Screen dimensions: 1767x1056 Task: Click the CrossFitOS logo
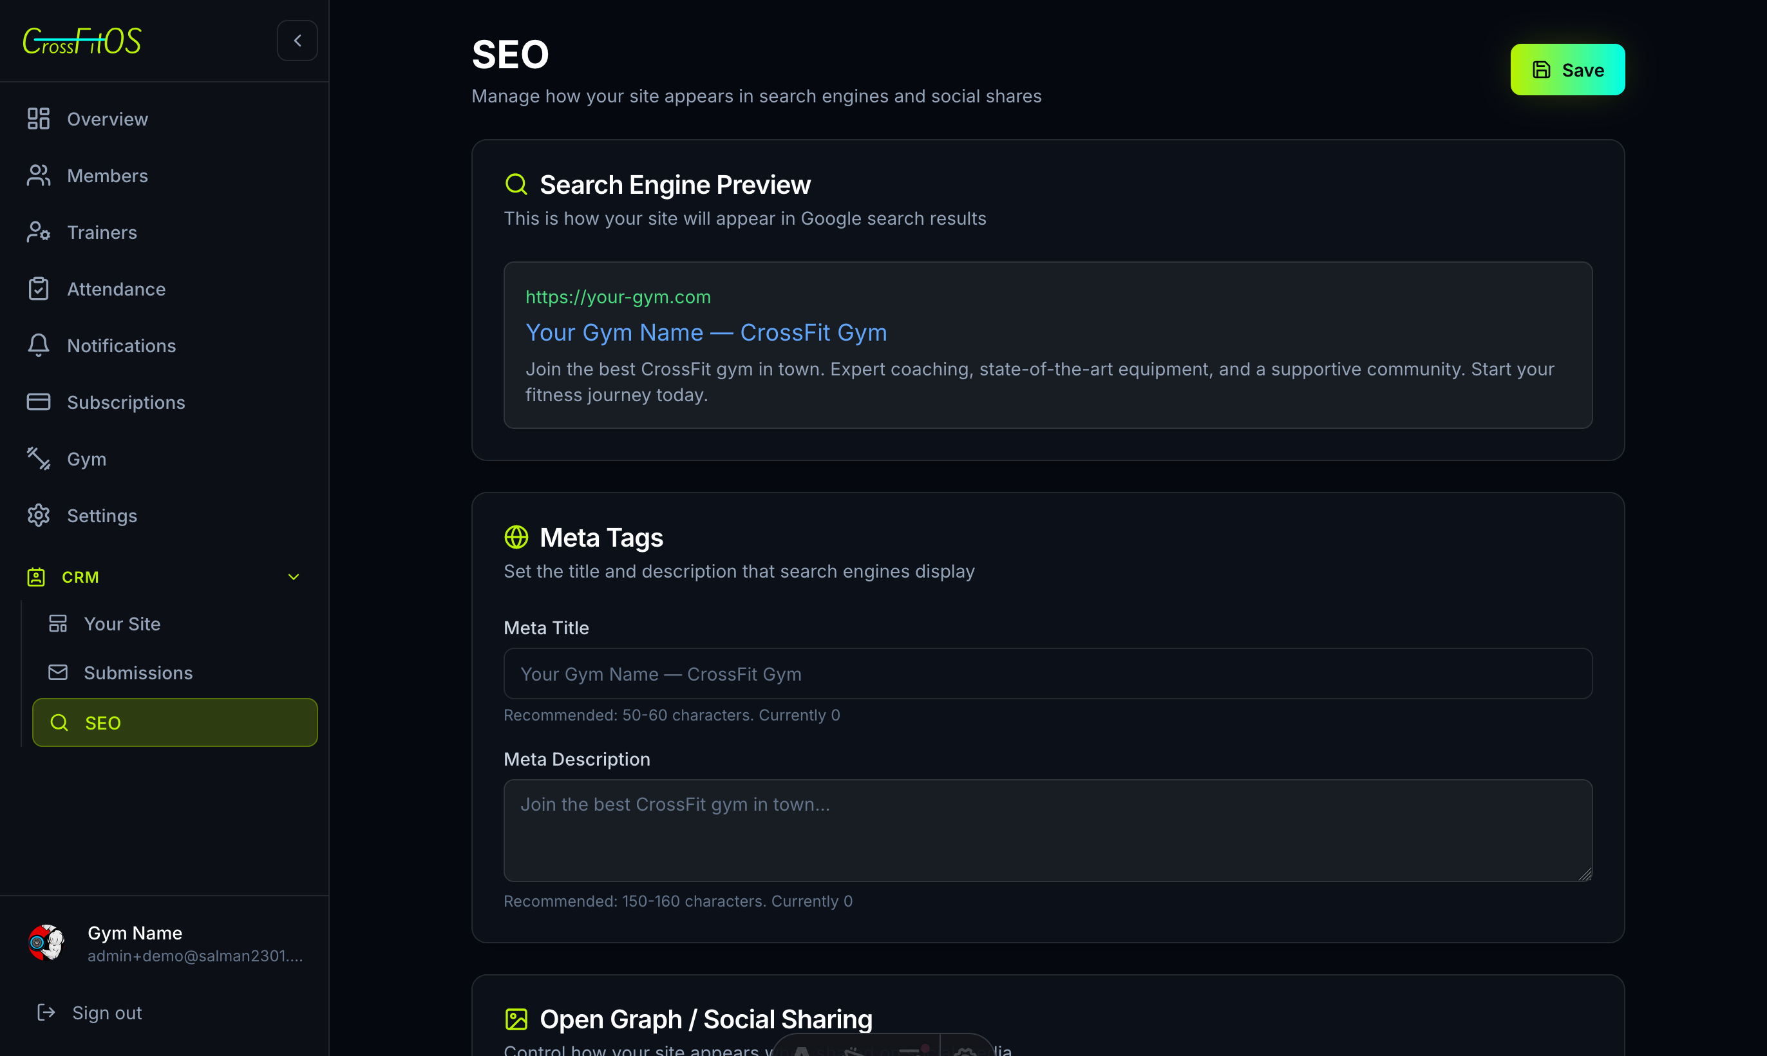point(82,41)
